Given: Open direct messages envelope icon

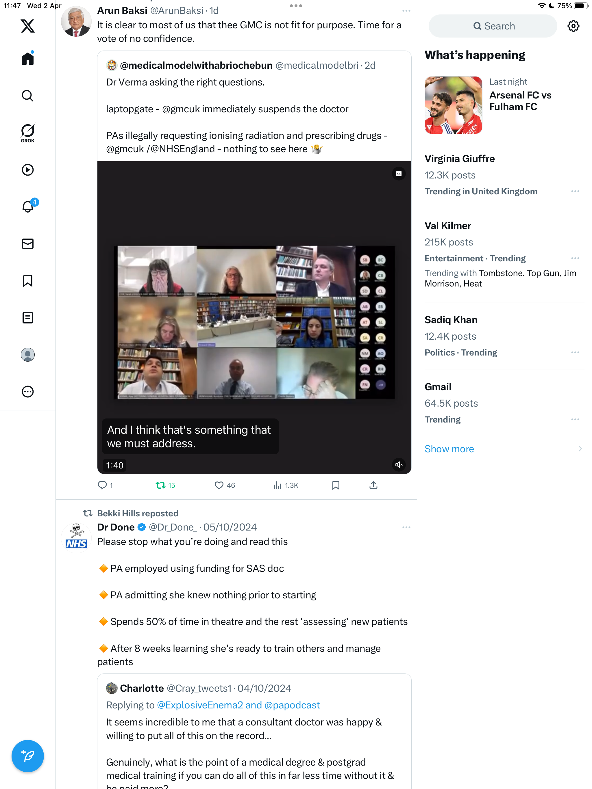Looking at the screenshot, I should pos(27,244).
